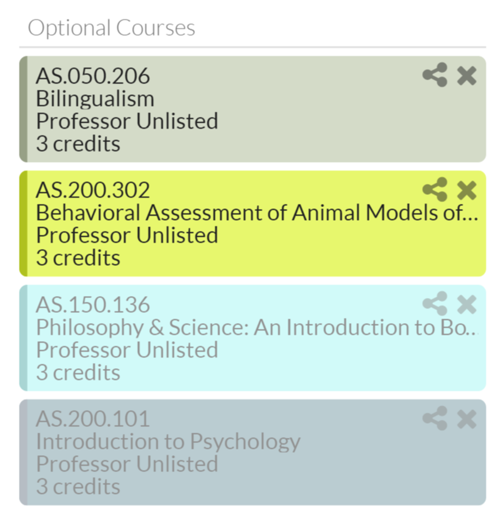The width and height of the screenshot is (501, 528).
Task: Open the Bilingualism course title
Action: 95,99
